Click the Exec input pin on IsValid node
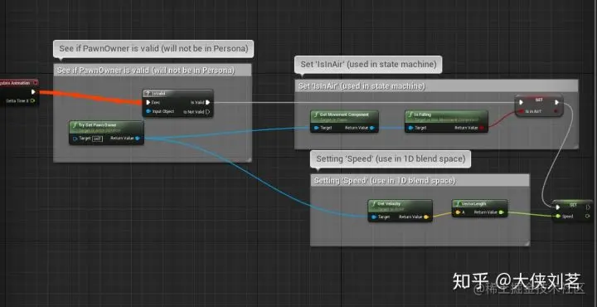This screenshot has height=307, width=597. point(148,102)
